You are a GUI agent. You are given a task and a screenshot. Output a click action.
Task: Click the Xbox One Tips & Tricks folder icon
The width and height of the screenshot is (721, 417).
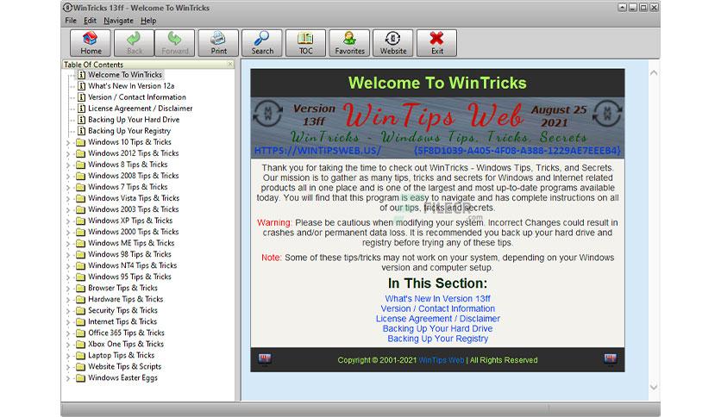[80, 344]
